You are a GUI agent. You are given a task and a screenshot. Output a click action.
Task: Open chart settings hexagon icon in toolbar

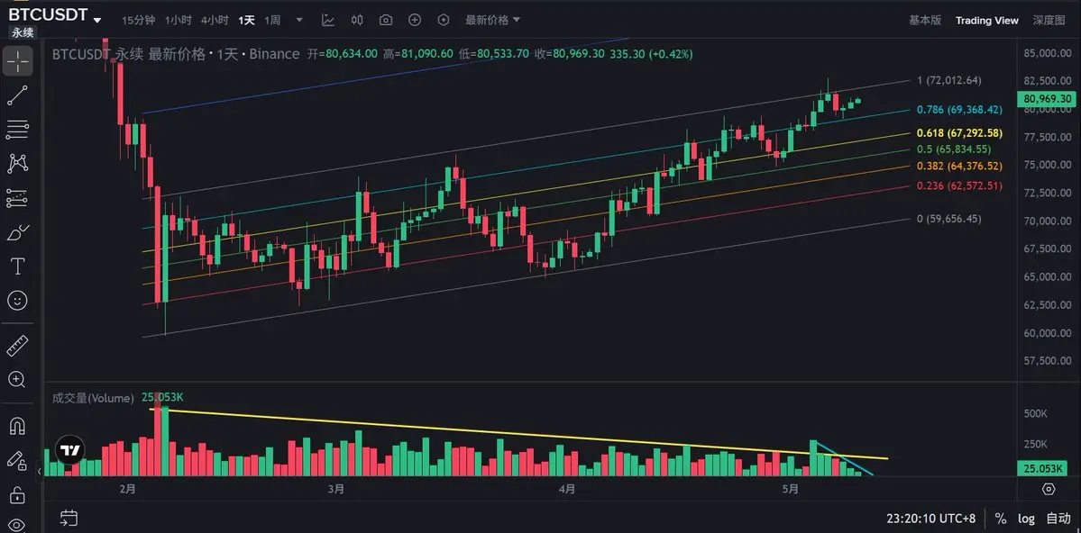444,20
